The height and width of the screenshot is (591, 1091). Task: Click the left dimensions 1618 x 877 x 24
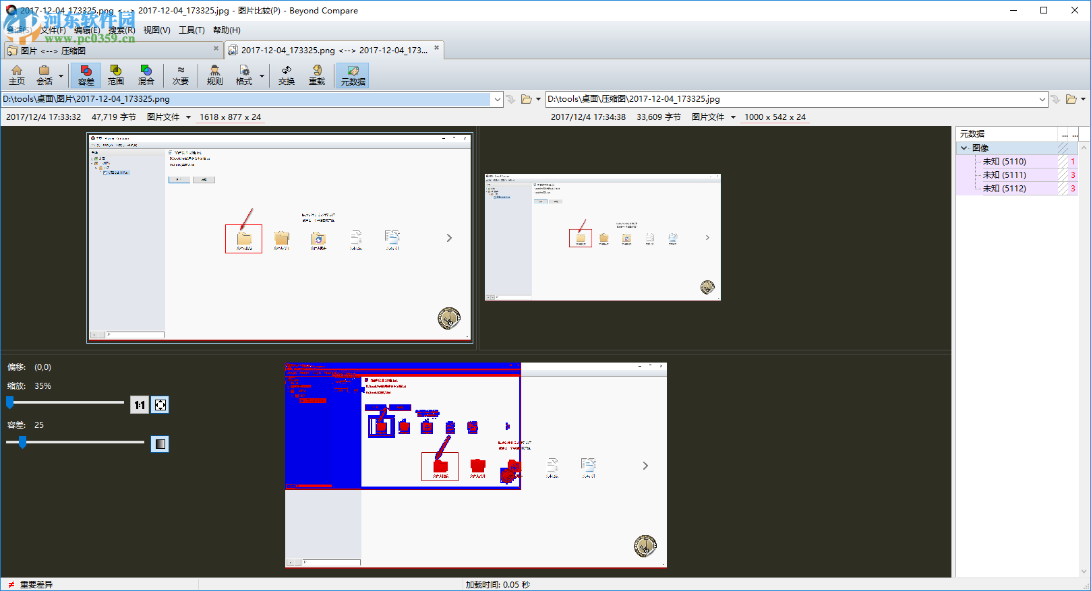230,117
